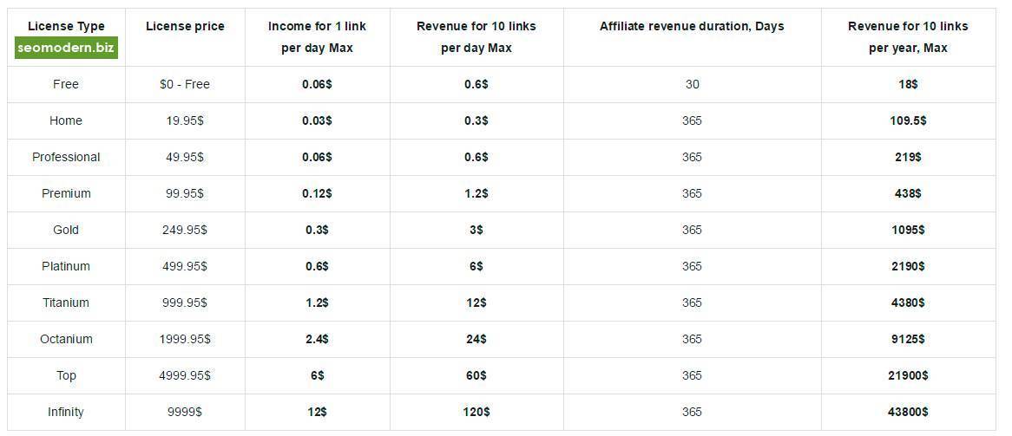The image size is (1012, 436).
Task: Select the Revenue per day Max header
Action: (476, 37)
